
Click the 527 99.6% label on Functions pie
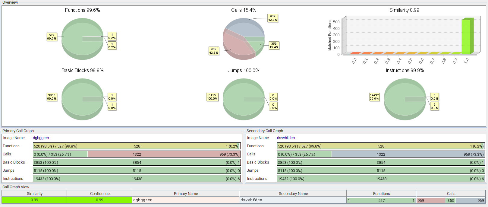(52, 37)
